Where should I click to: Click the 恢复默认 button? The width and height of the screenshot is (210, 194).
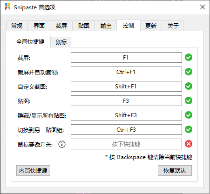coord(175,171)
